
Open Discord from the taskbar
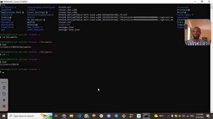coord(109,116)
